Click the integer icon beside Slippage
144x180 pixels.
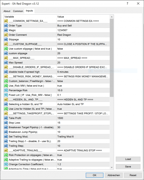click(x=6, y=40)
